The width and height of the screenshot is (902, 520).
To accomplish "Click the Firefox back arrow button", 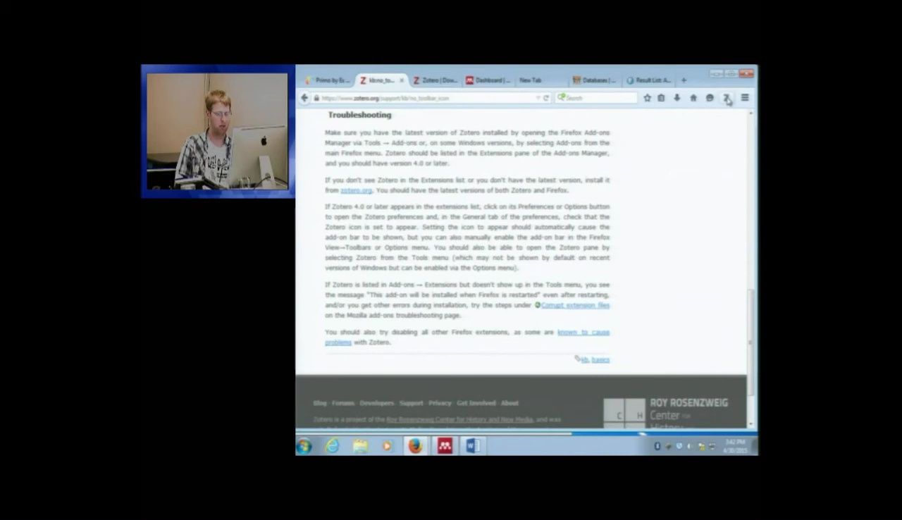I will pyautogui.click(x=304, y=98).
